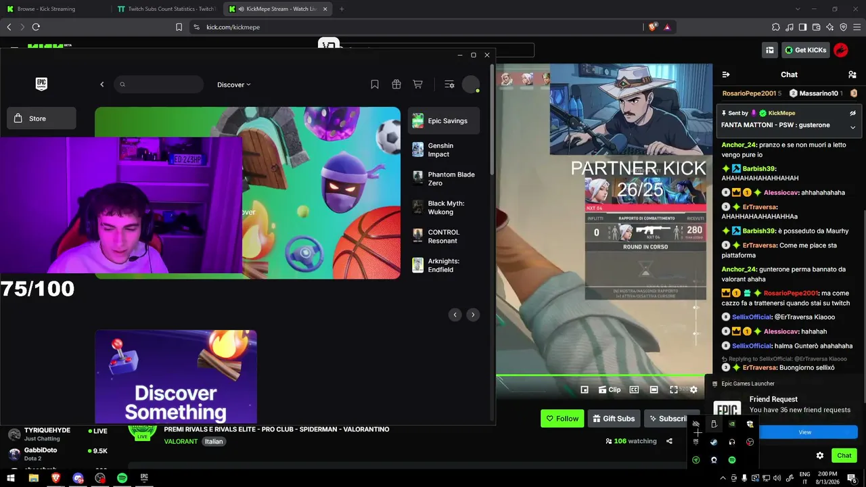The width and height of the screenshot is (866, 487).
Task: Toggle the Brave sidebar panel
Action: (x=803, y=27)
